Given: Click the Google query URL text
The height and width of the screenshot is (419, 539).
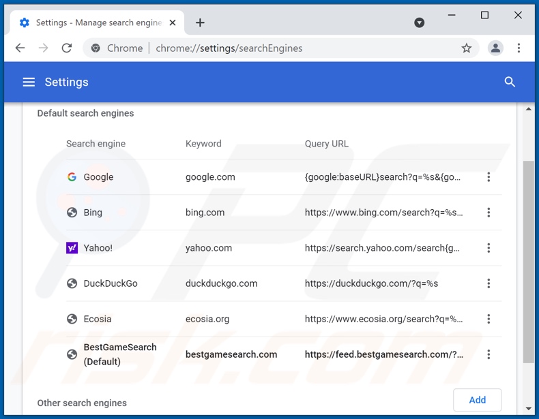Looking at the screenshot, I should (382, 177).
